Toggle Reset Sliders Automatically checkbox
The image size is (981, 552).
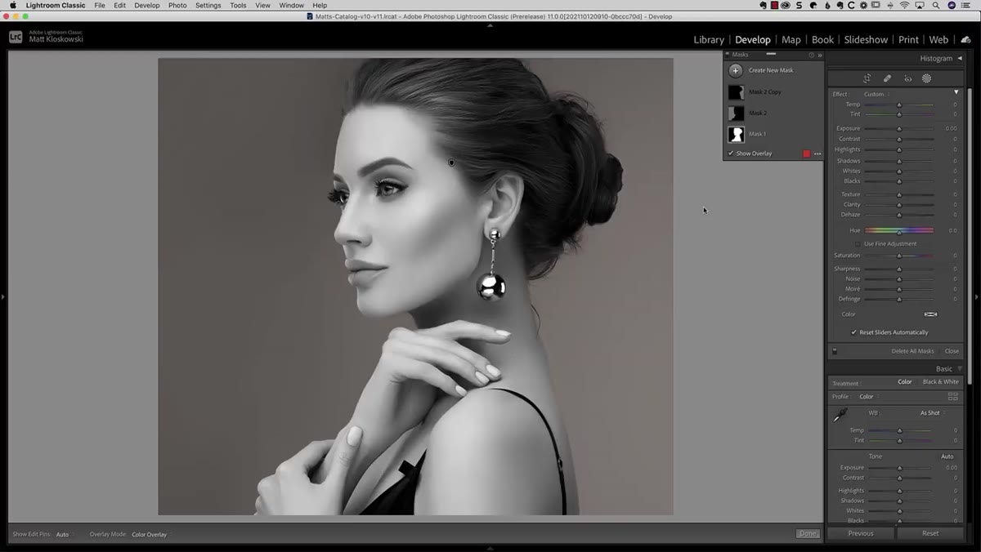[853, 332]
